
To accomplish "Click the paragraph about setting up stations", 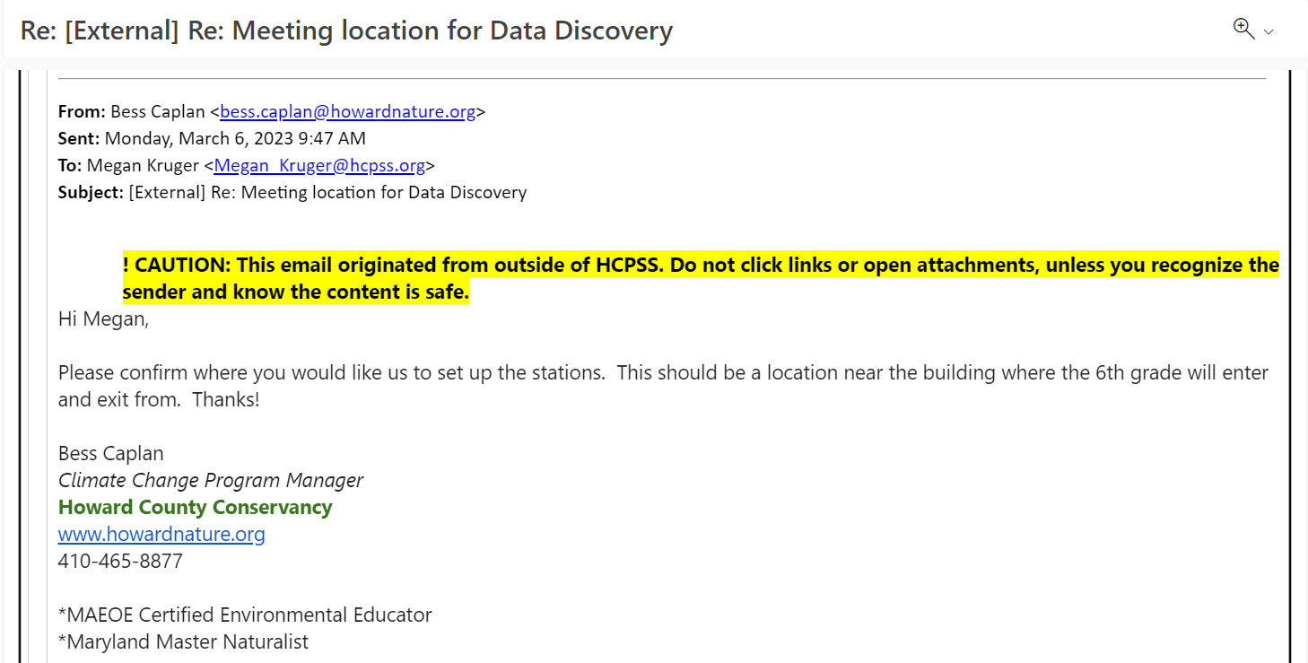I will click(x=663, y=386).
